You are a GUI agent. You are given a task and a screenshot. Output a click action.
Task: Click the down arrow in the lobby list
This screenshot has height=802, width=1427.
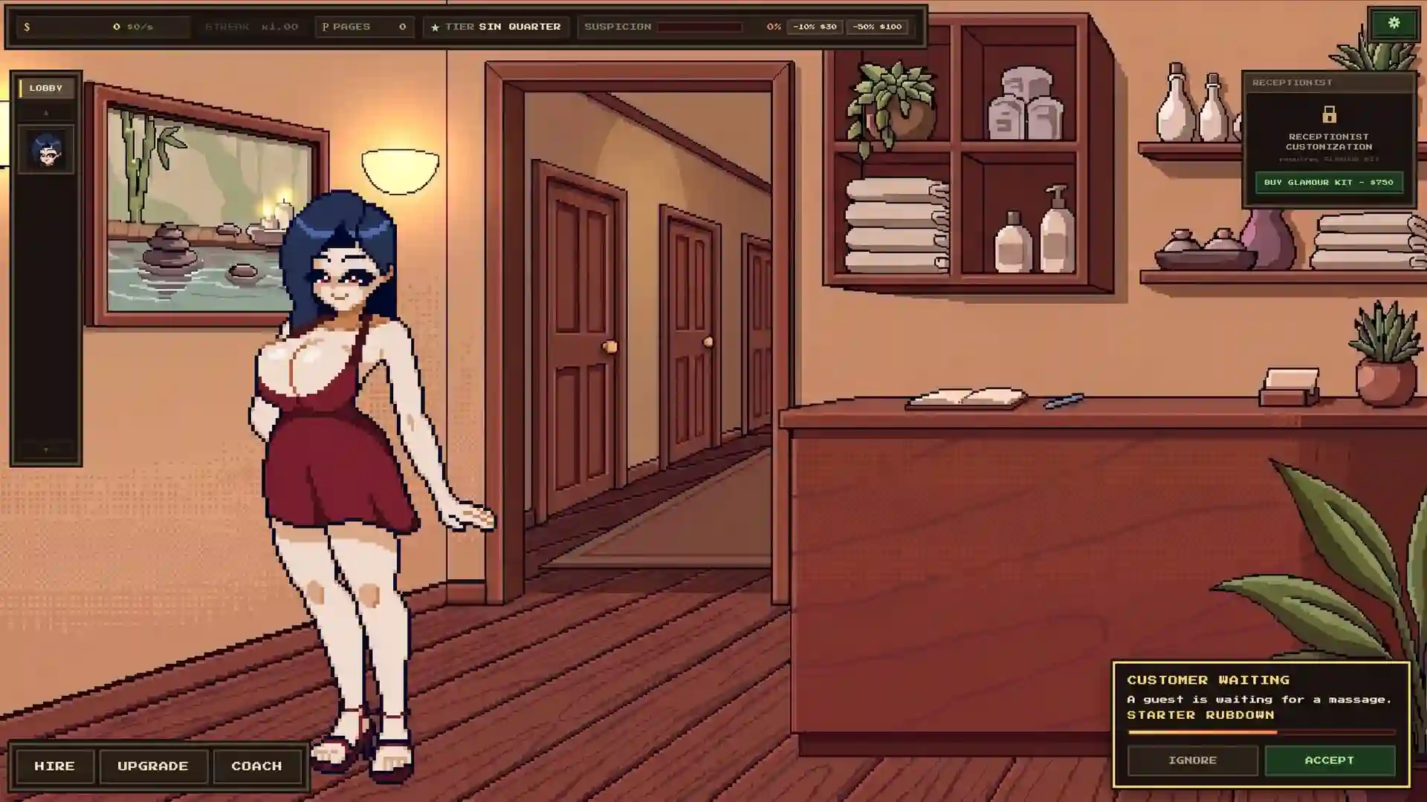tap(46, 449)
